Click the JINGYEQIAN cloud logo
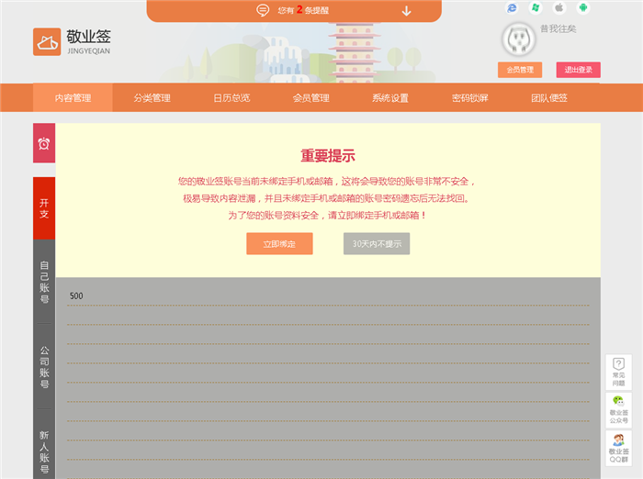The width and height of the screenshot is (643, 479). [x=47, y=42]
